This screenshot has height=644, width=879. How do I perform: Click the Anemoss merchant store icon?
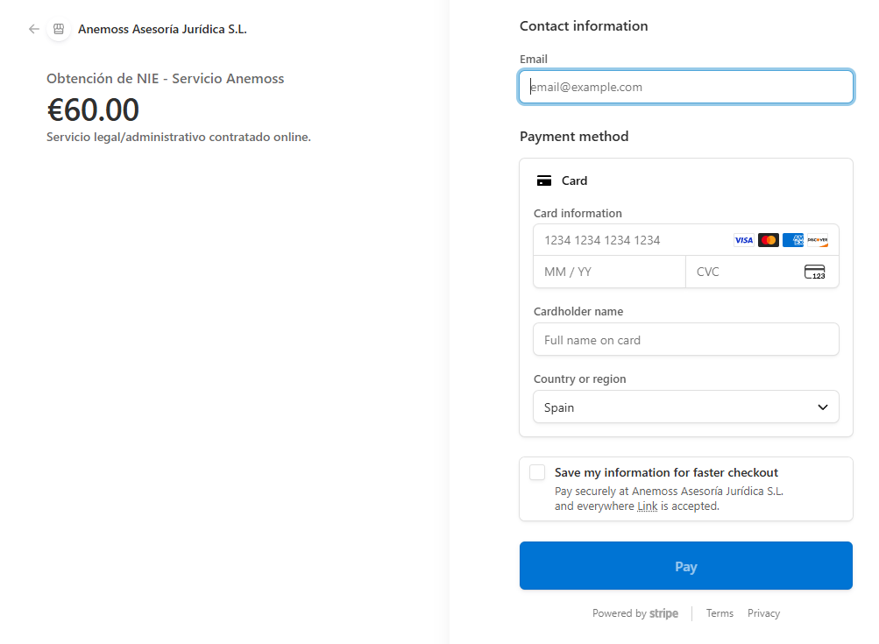pyautogui.click(x=59, y=29)
